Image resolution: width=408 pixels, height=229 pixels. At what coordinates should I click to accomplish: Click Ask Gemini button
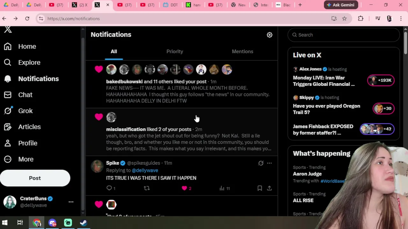(x=341, y=5)
